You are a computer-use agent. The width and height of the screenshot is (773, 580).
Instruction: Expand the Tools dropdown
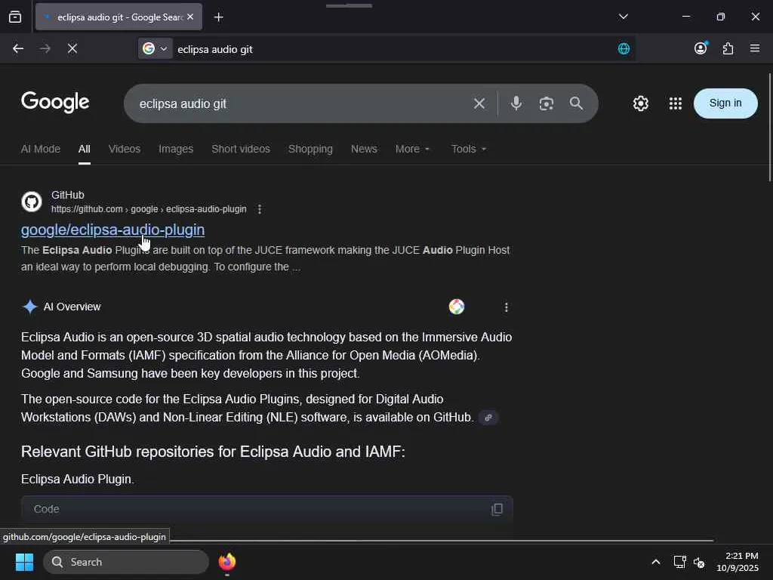pos(468,149)
